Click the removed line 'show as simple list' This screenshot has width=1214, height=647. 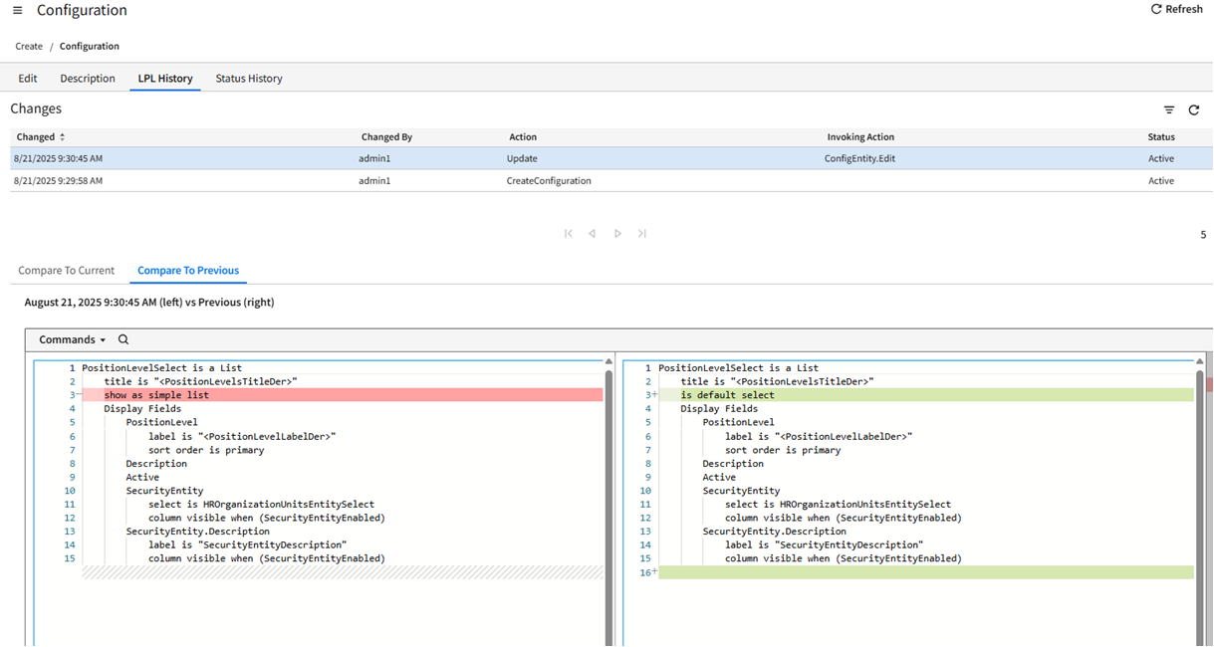(156, 395)
